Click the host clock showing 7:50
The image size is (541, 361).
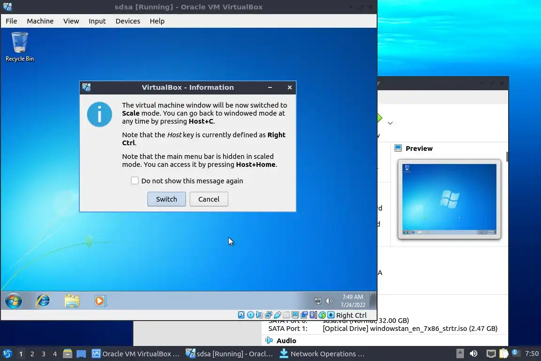click(x=532, y=353)
